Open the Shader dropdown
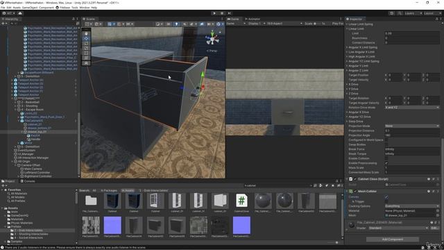Image resolution: width=444 pixels, height=250 pixels. tap(398, 228)
